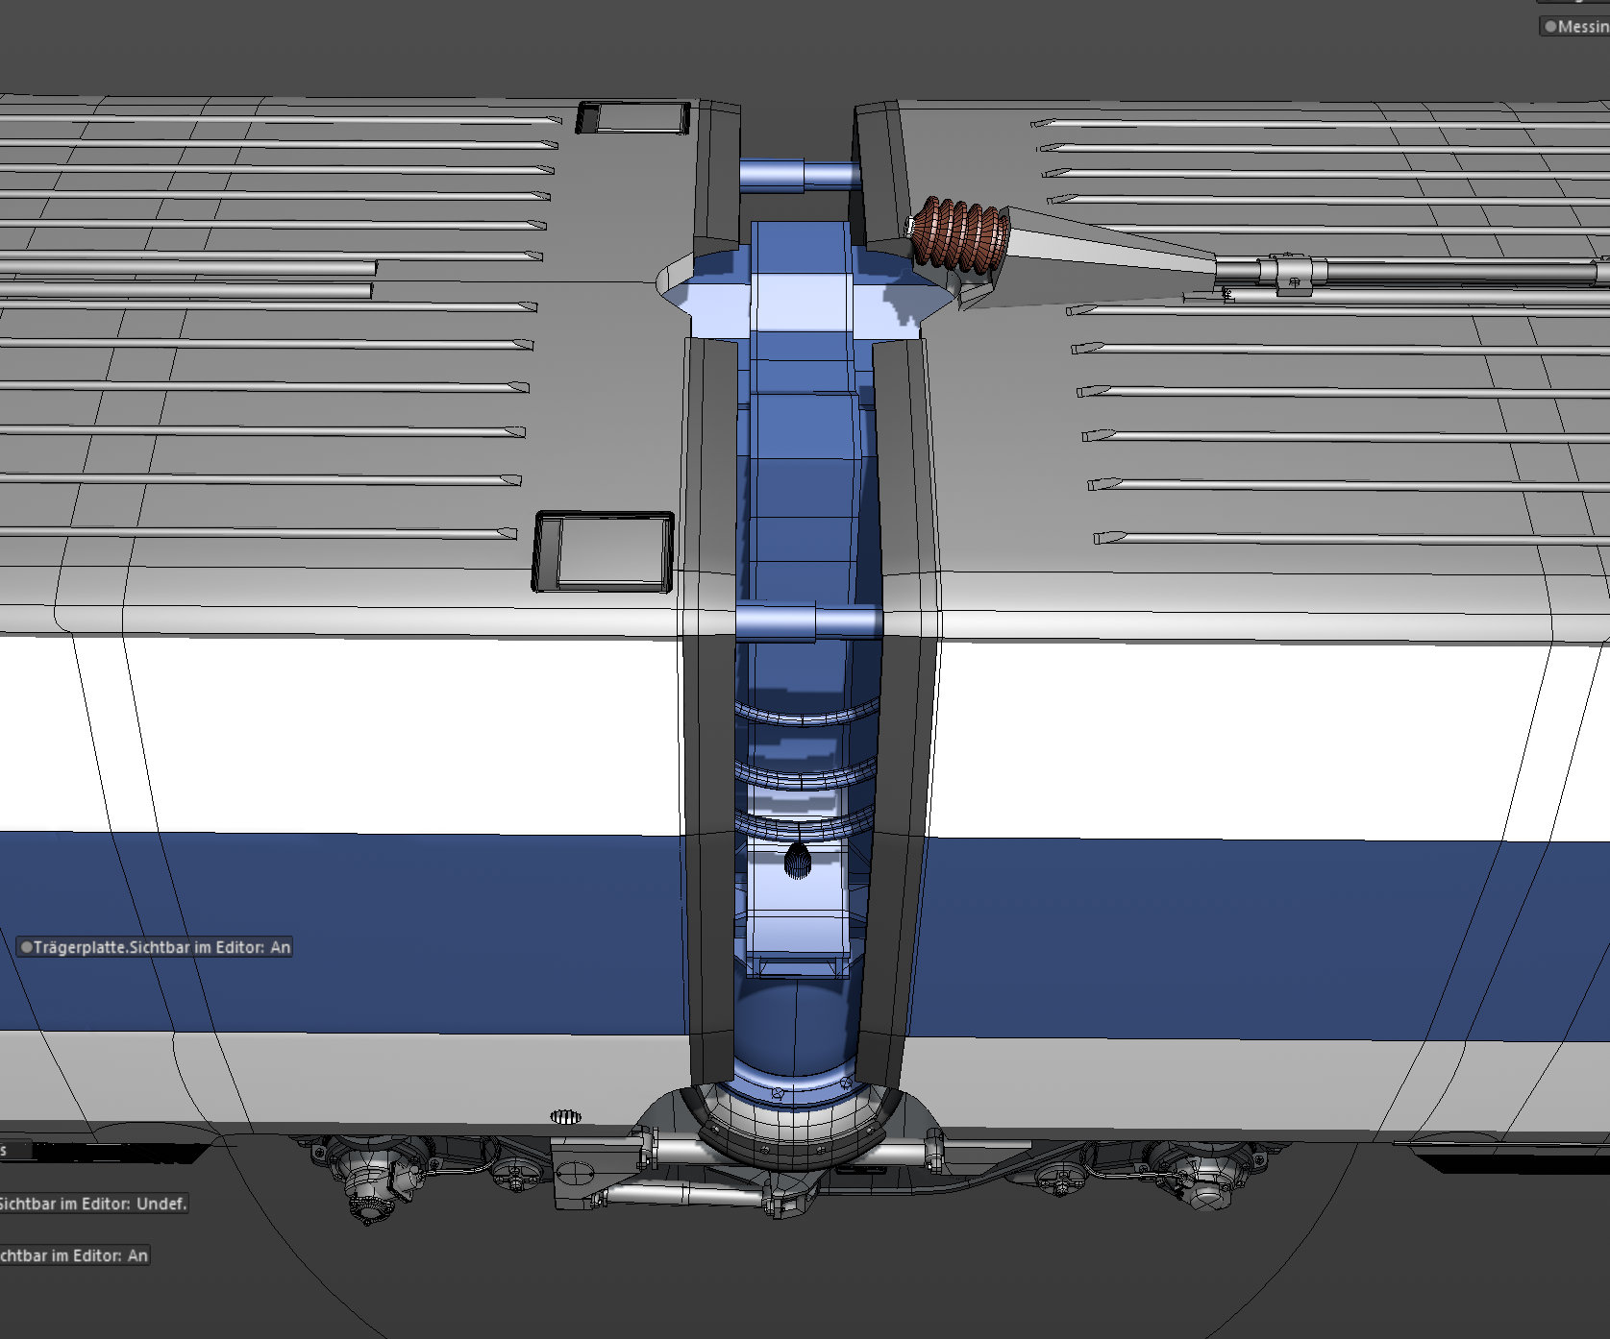Click the truncated 's' HUD label
1610x1339 pixels.
point(15,1150)
